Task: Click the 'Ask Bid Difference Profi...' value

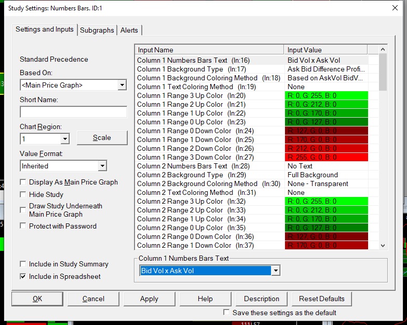Action: pyautogui.click(x=326, y=69)
